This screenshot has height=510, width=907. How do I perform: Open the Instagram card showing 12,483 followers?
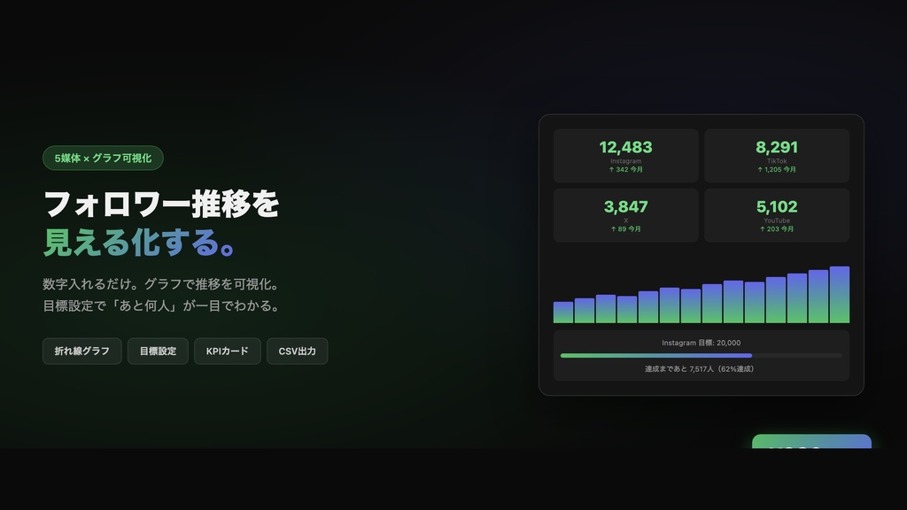tap(625, 154)
